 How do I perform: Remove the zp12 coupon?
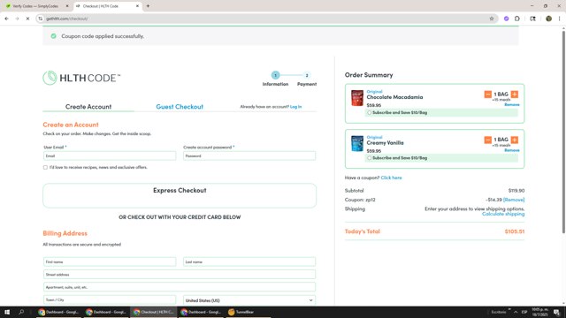click(514, 200)
